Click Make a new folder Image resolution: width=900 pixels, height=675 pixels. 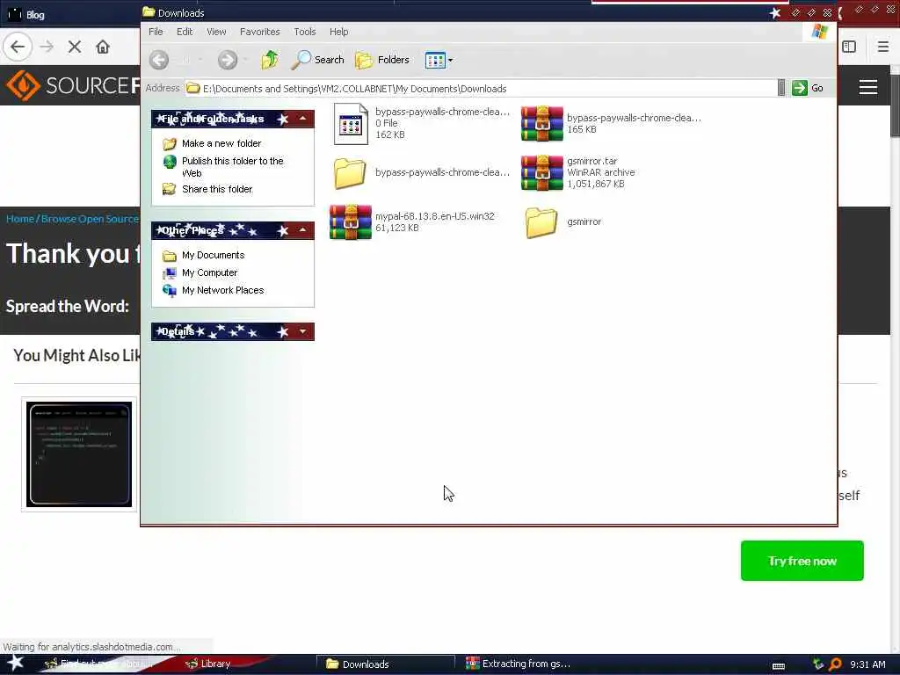[221, 143]
